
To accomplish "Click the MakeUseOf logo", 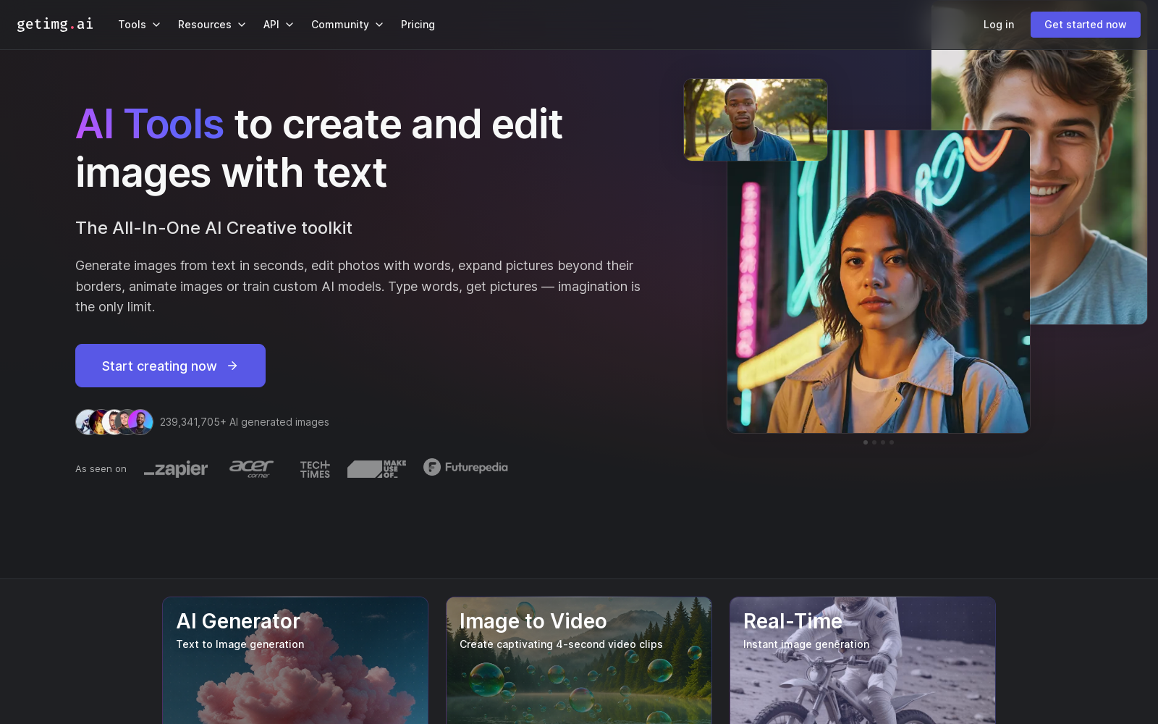I will tap(377, 469).
